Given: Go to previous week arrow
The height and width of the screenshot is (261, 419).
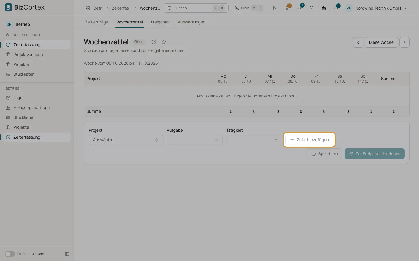Looking at the screenshot, I should (x=358, y=42).
